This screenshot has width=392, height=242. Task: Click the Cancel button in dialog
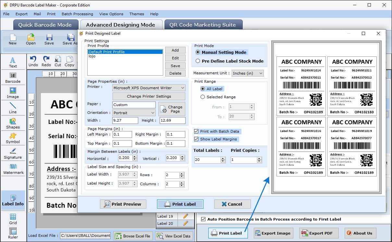point(232,204)
